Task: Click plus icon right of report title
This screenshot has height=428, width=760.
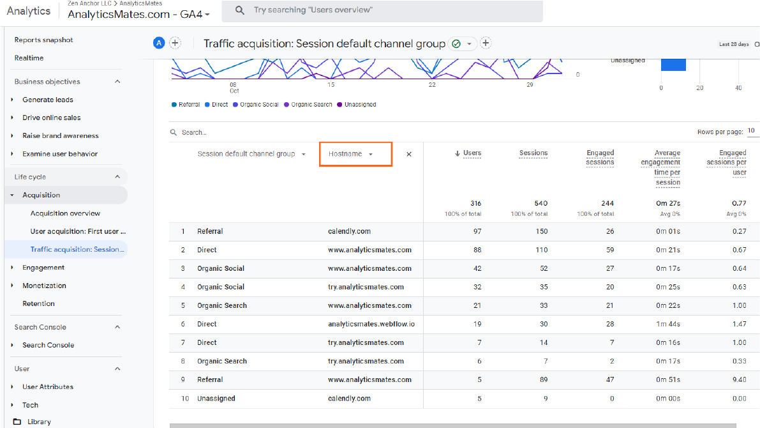Action: (485, 43)
